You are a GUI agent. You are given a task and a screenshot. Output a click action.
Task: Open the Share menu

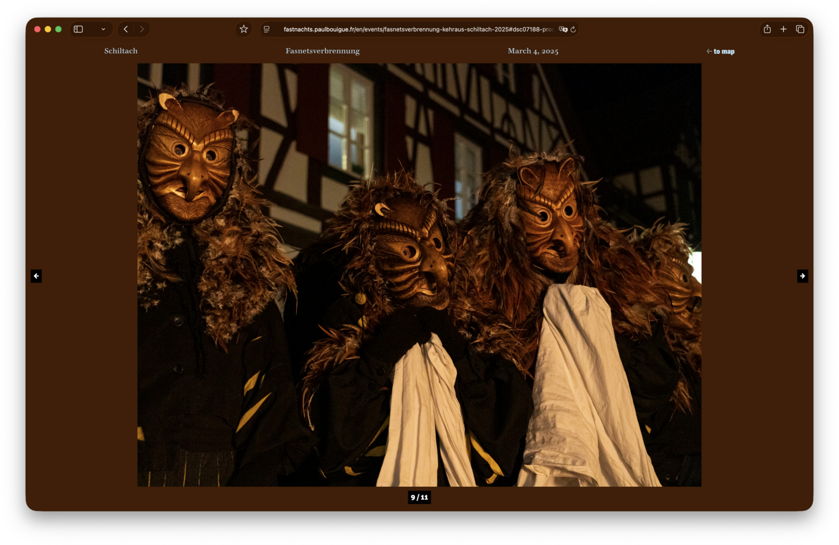767,29
